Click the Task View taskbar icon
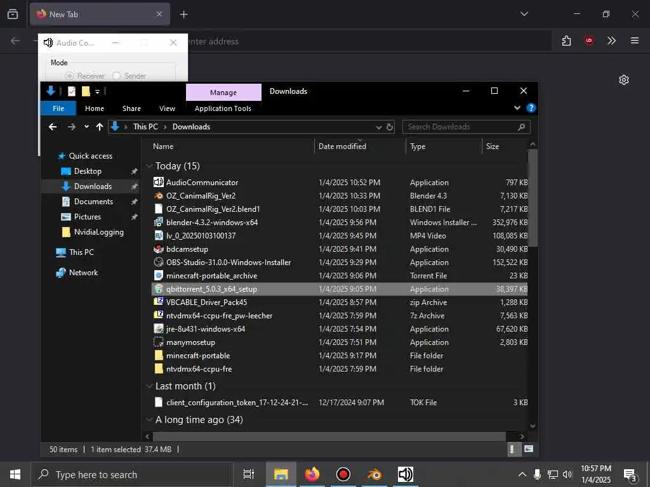Viewport: 650px width, 487px height. [x=249, y=474]
